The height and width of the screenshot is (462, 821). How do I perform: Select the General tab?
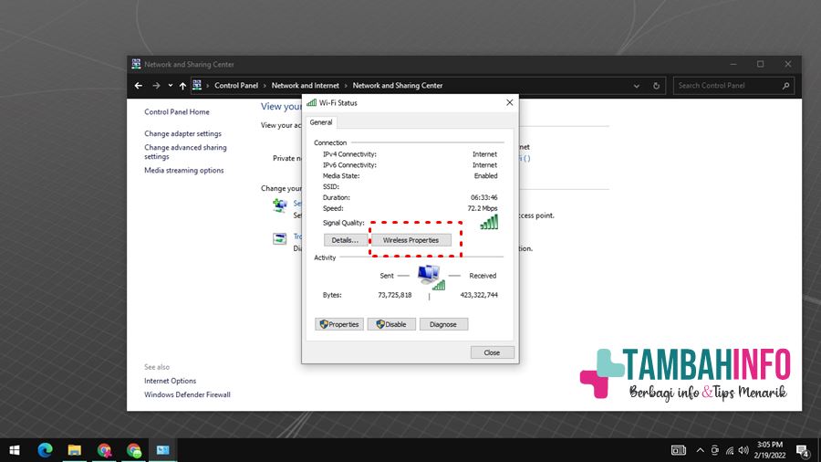tap(321, 122)
